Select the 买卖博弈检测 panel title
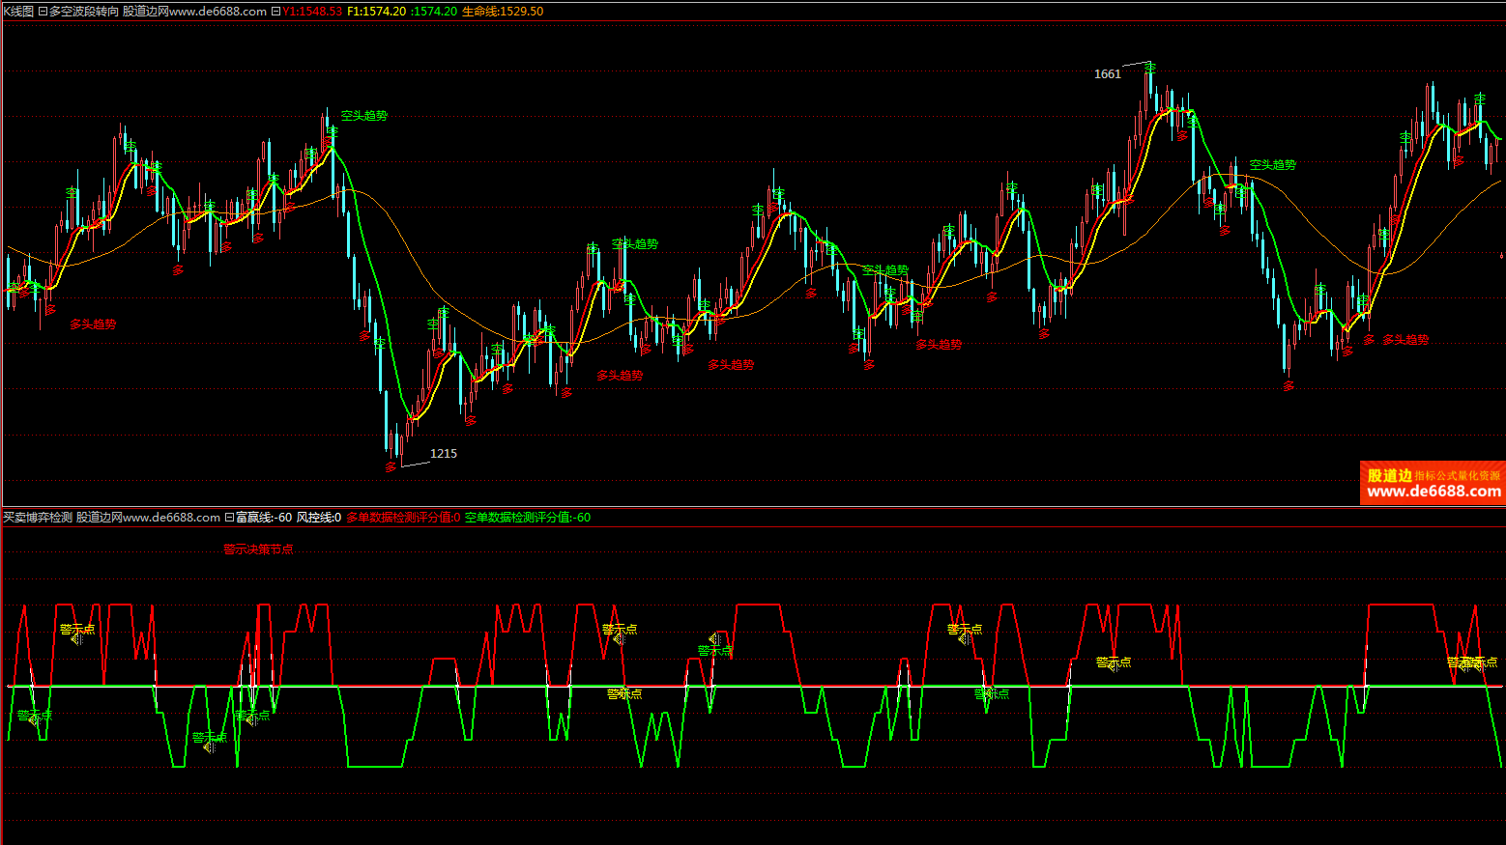 coord(38,518)
